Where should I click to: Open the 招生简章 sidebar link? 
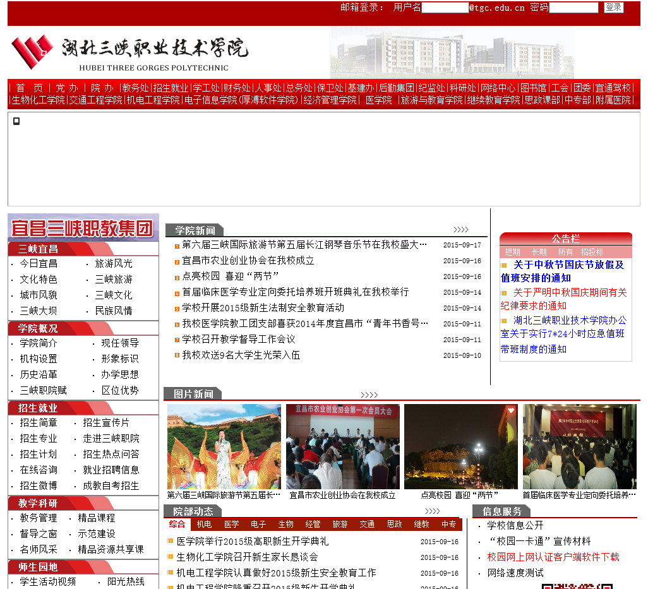click(x=39, y=422)
